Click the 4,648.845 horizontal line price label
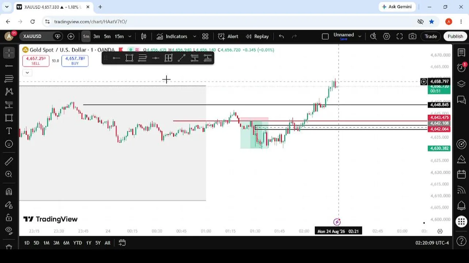 click(x=439, y=105)
